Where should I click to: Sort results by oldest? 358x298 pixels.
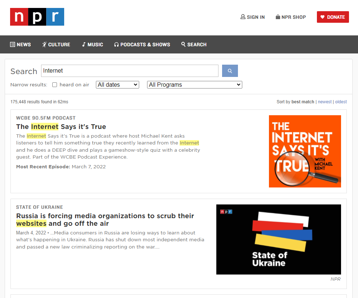[x=341, y=102]
